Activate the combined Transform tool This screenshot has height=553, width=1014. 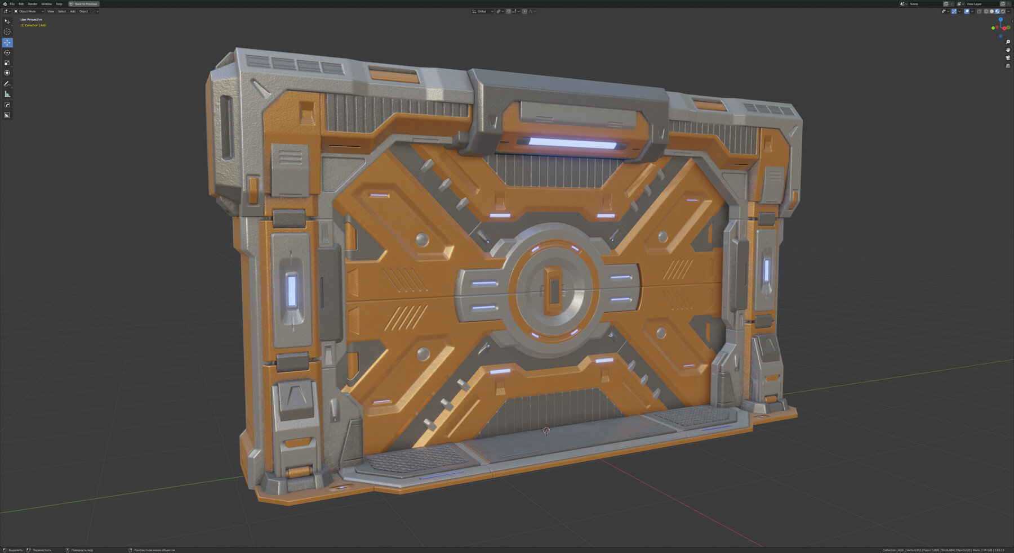point(7,73)
